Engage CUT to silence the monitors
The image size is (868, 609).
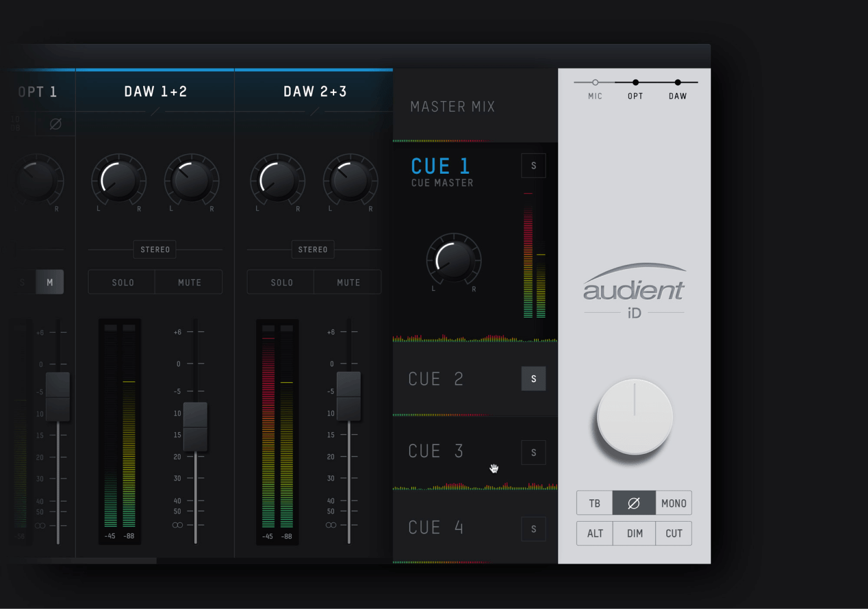[x=673, y=533]
